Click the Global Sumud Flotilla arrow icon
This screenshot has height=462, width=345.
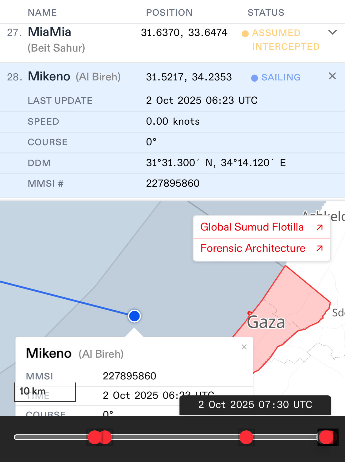click(320, 227)
